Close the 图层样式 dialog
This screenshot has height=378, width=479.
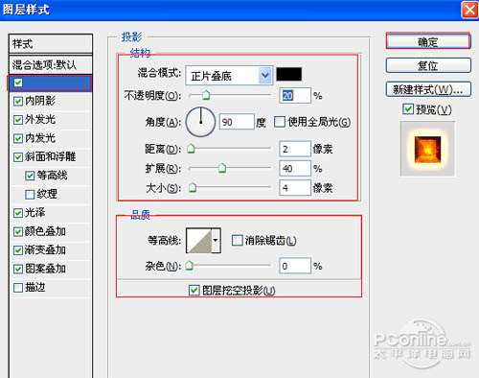click(x=469, y=10)
